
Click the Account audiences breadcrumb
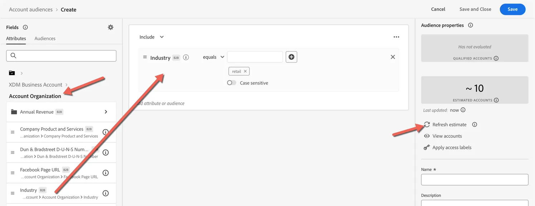(x=31, y=10)
